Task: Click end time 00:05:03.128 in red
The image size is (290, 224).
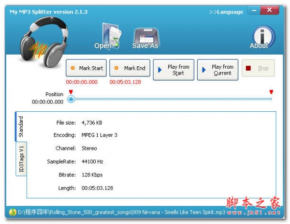Action: click(x=125, y=82)
